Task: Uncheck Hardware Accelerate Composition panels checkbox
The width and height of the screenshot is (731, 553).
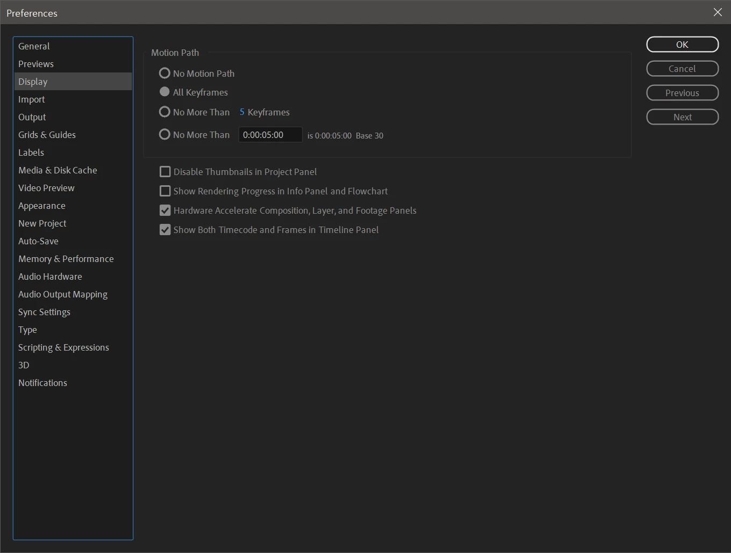Action: [x=165, y=210]
